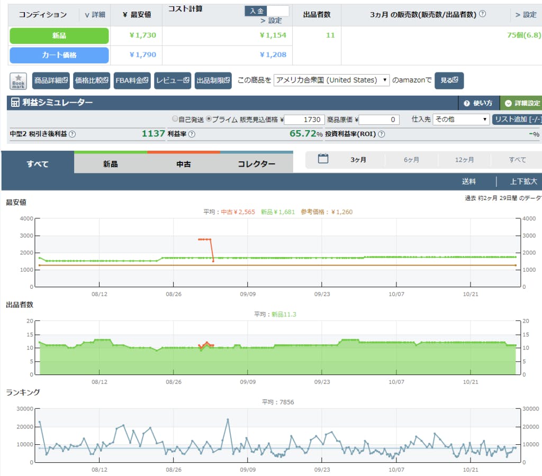Click the calendar icon beside period tabs
Viewport: 542px width, 476px height.
pyautogui.click(x=323, y=159)
